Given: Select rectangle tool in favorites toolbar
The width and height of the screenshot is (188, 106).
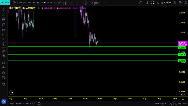Looking at the screenshot, I should [64, 3].
